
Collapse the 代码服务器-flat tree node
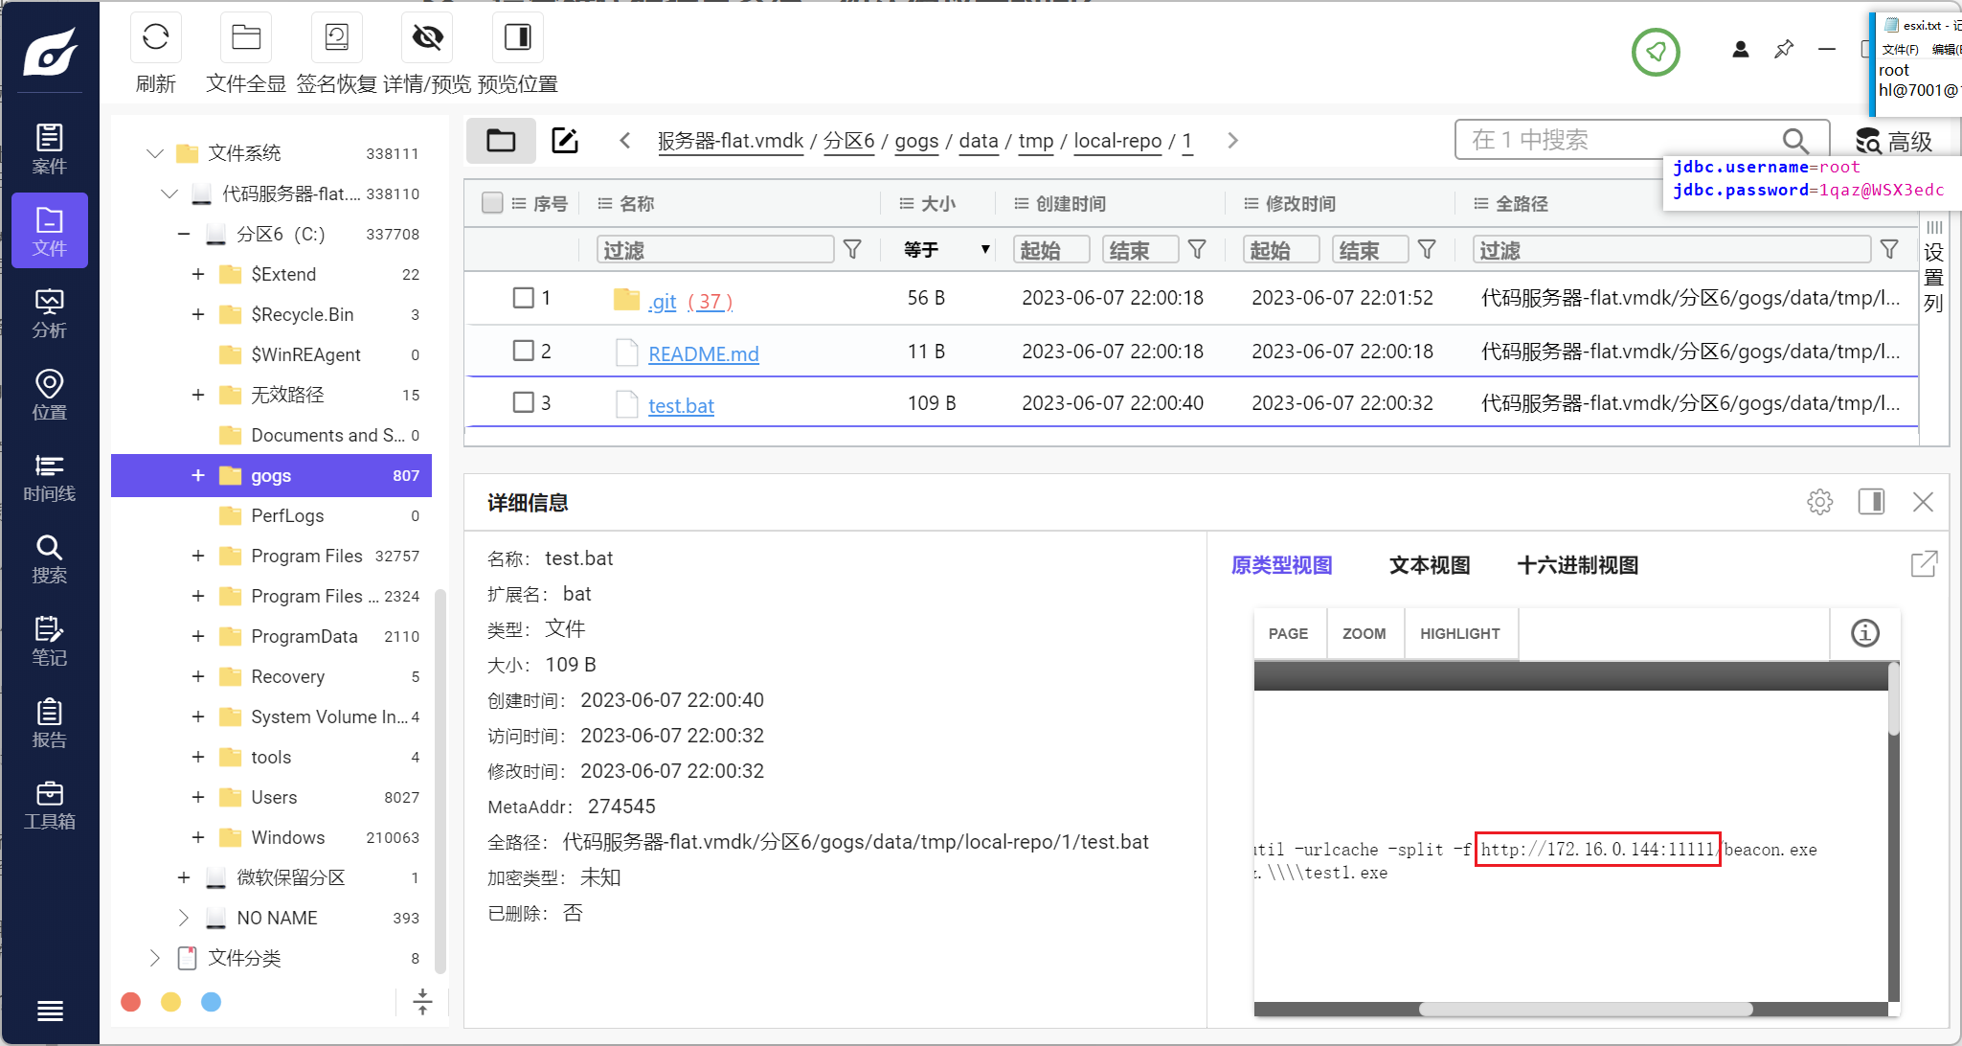click(x=169, y=193)
